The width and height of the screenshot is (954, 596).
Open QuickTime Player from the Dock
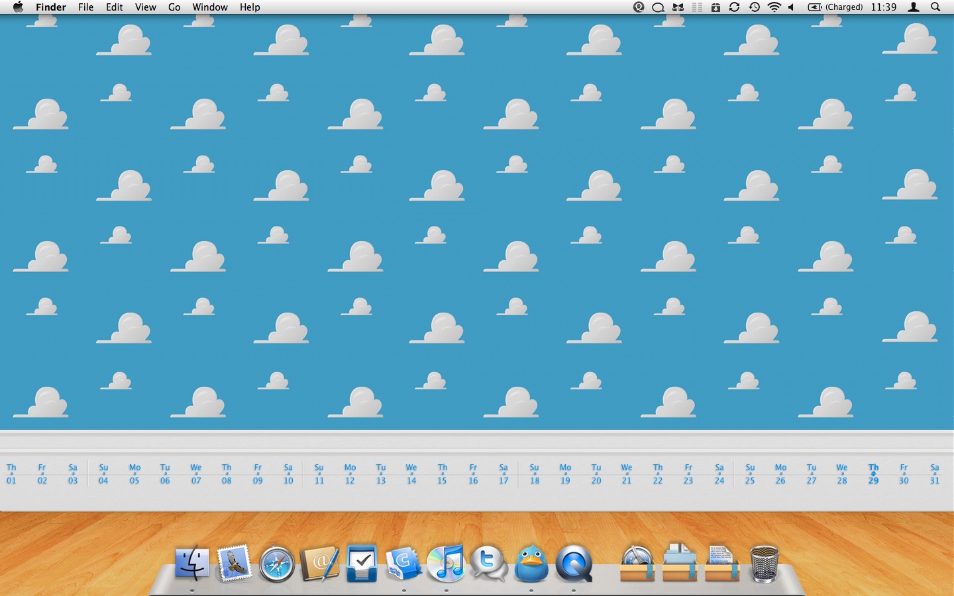(x=574, y=565)
